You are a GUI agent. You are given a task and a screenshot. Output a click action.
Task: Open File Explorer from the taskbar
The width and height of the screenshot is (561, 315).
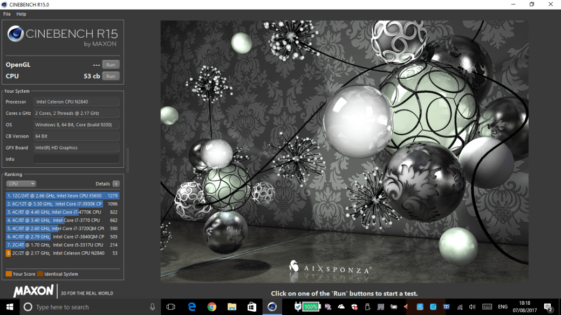click(x=231, y=306)
